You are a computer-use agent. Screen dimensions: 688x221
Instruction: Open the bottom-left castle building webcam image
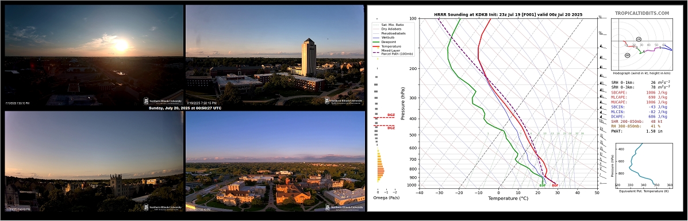coord(94,161)
